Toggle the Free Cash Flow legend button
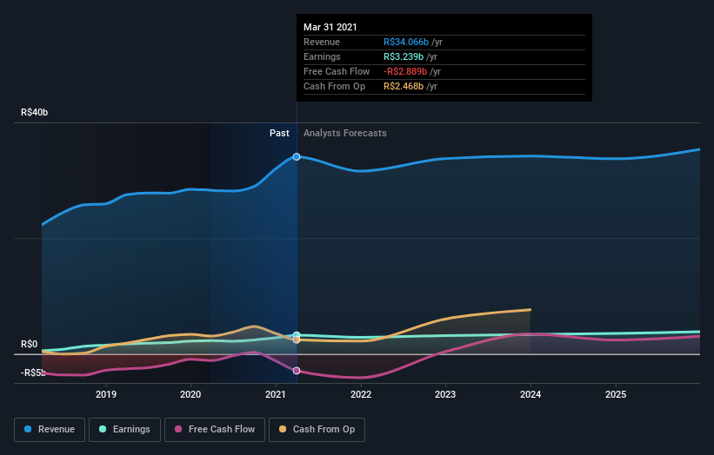The image size is (714, 455). [x=215, y=430]
